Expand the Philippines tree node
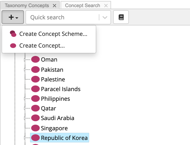The width and height of the screenshot is (190, 145). point(25,98)
